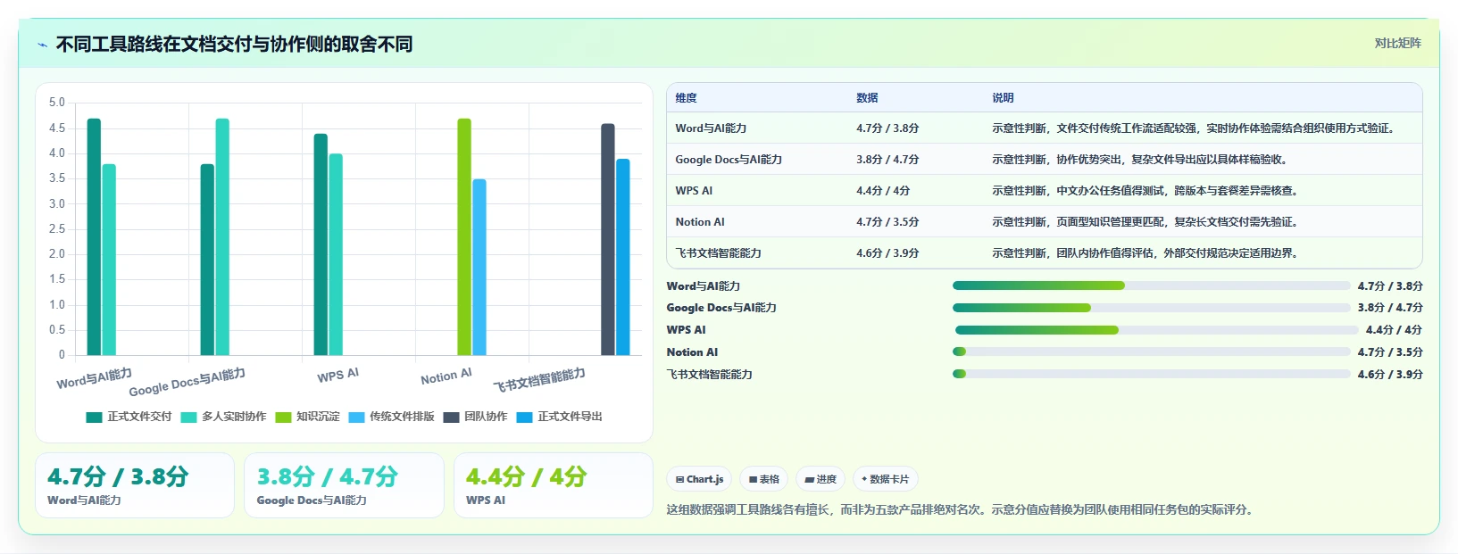Click the 正式文件交付 legend color swatch
Viewport: 1458px width, 554px height.
[94, 417]
